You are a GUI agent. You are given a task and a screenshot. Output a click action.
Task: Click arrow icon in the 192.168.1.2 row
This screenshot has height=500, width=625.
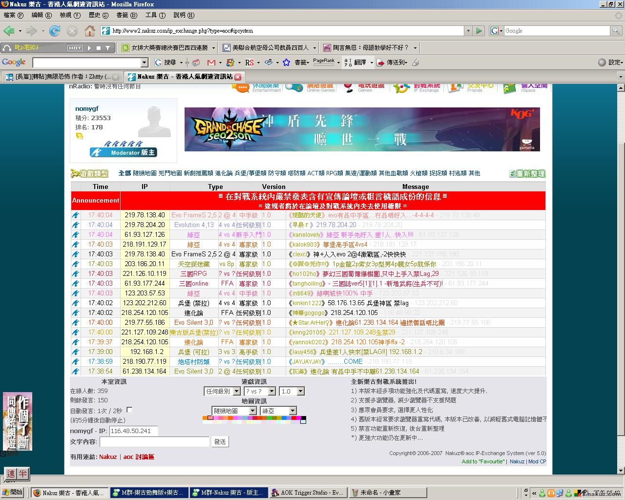[x=76, y=352]
